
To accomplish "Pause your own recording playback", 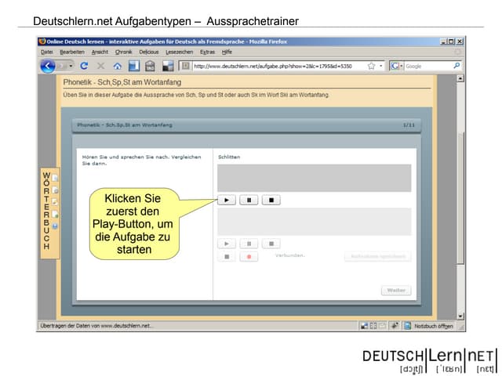I will [x=249, y=244].
